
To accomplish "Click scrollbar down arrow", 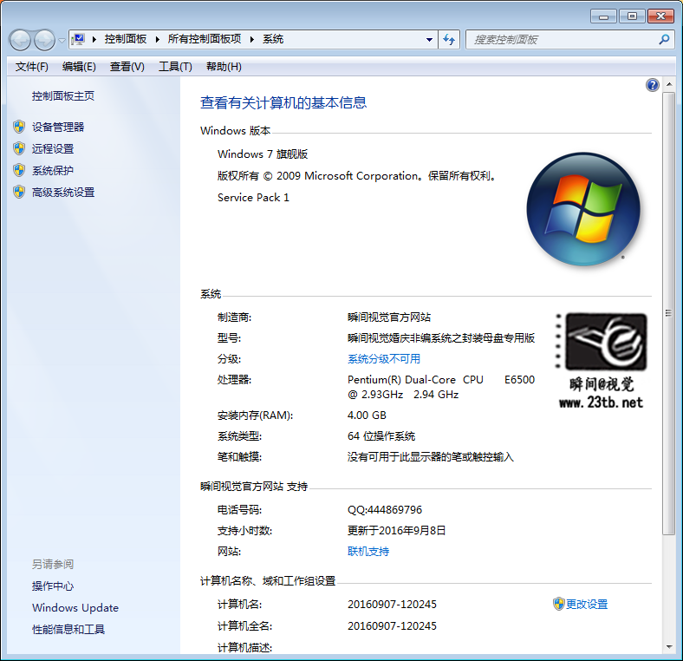I will (x=669, y=647).
